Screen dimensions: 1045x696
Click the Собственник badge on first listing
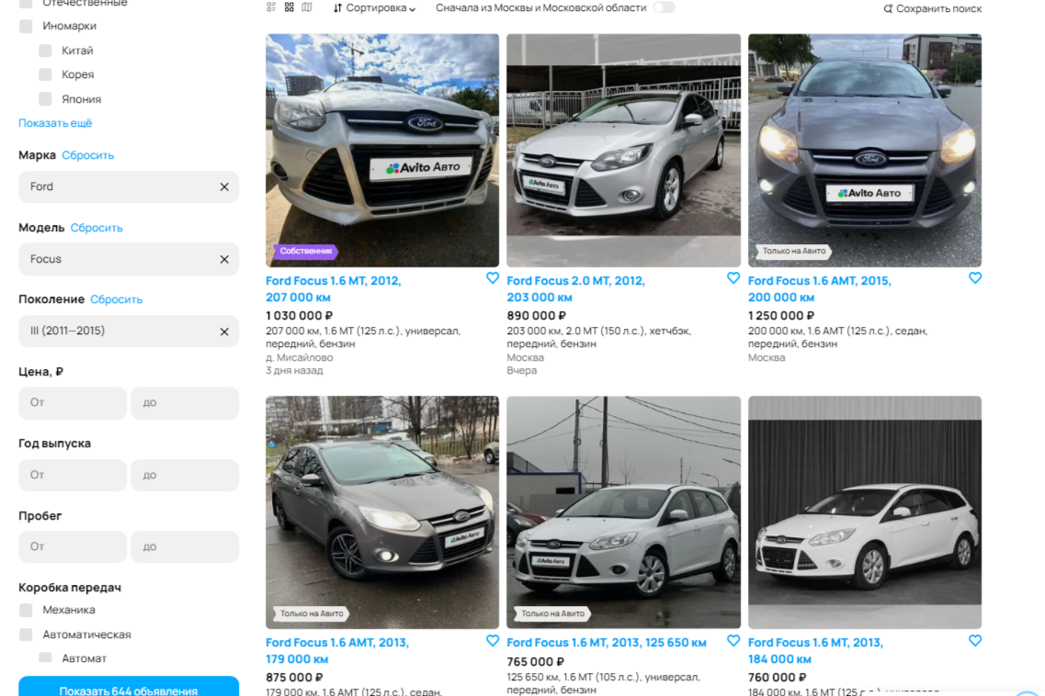(x=305, y=251)
